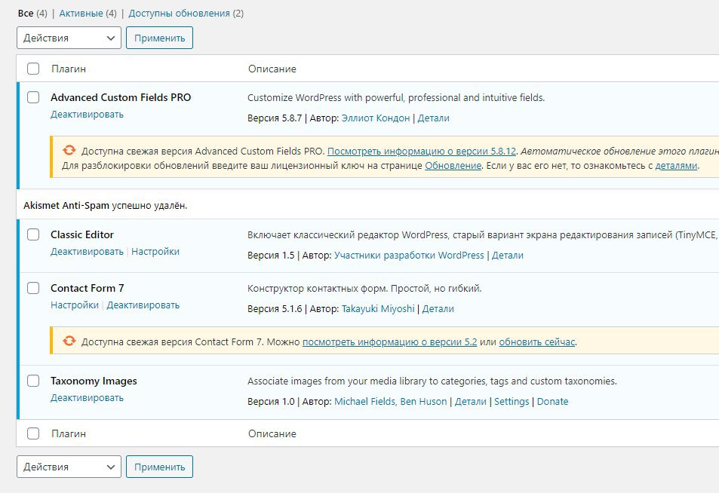The height and width of the screenshot is (493, 719).
Task: Open Contact Form 7 Настройки
Action: [x=75, y=305]
